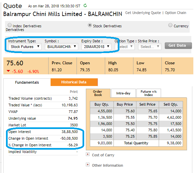Image resolution: width=196 pixels, height=173 pixels.
Task: Switch to Historical Data tab
Action: [x=74, y=82]
